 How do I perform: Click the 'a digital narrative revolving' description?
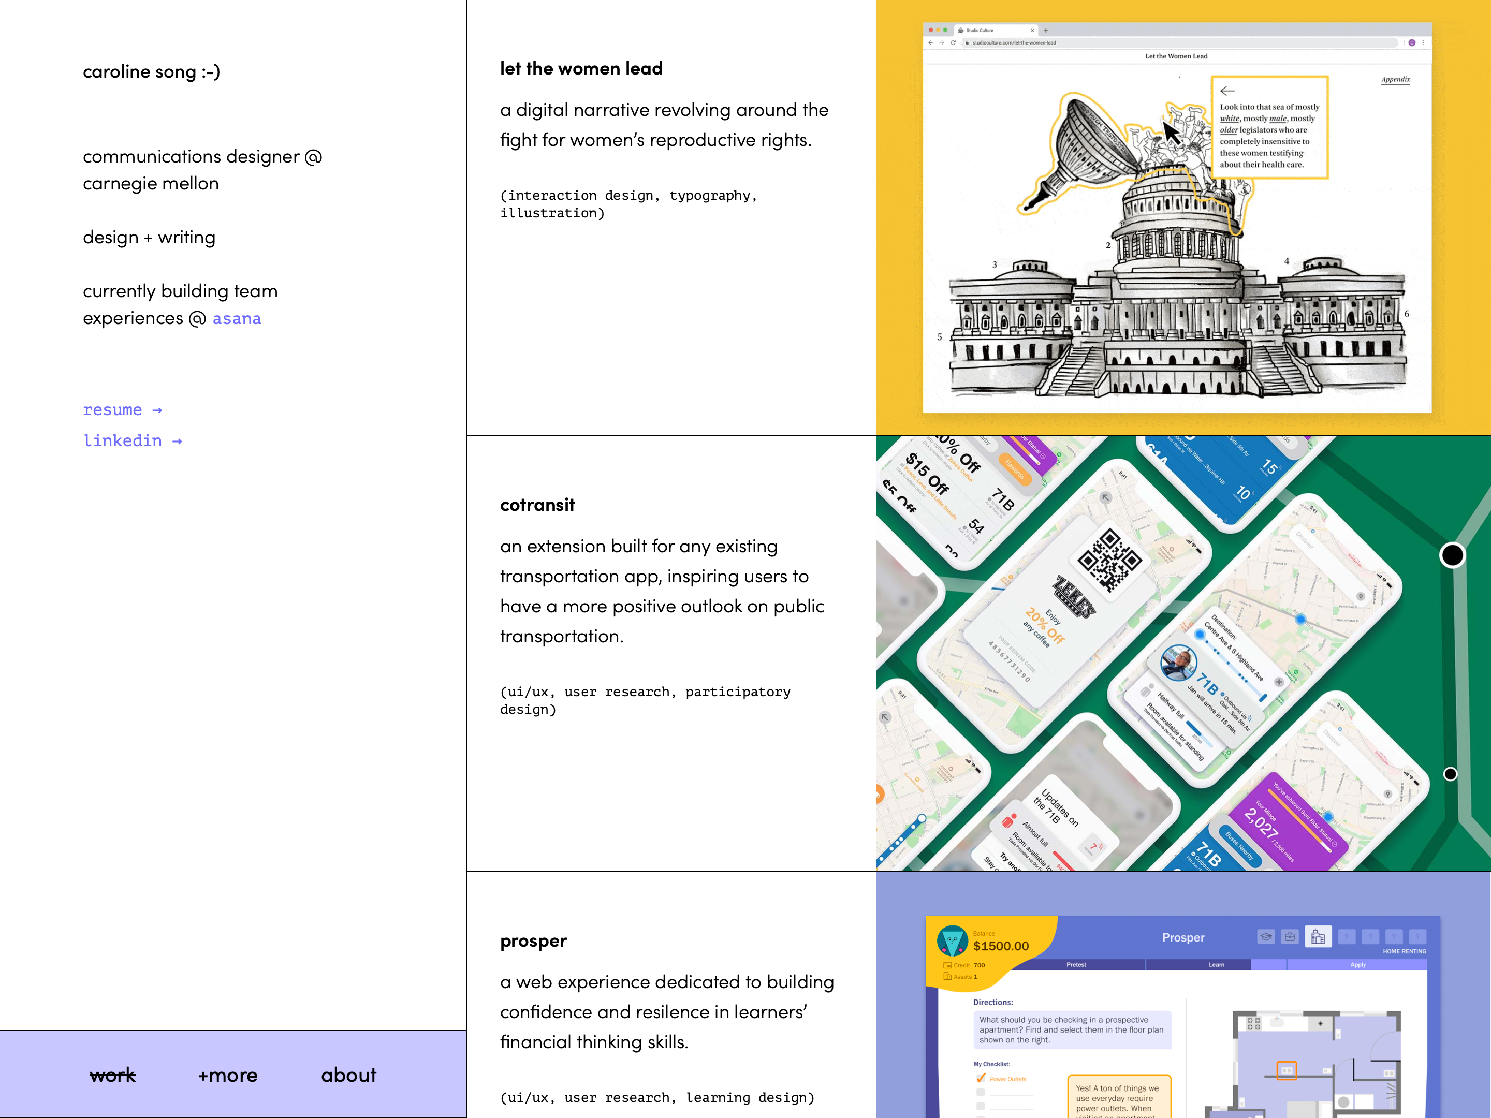click(664, 125)
